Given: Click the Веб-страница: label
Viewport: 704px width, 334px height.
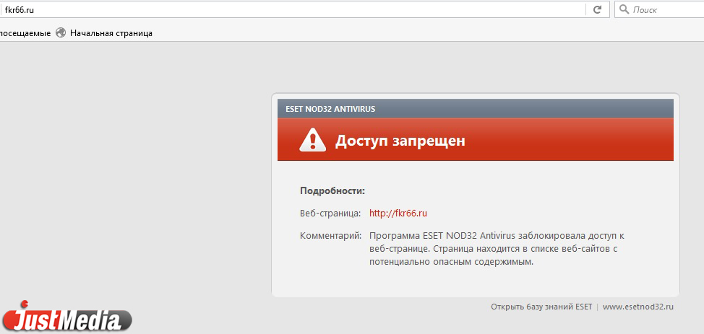Looking at the screenshot, I should pyautogui.click(x=330, y=214).
